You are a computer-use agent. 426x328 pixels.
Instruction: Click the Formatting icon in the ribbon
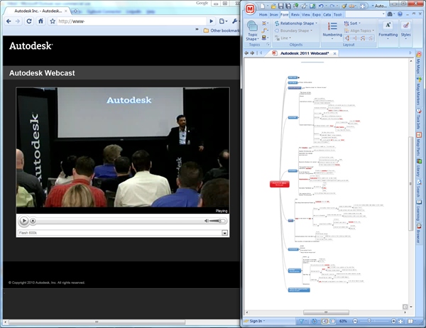coord(388,29)
